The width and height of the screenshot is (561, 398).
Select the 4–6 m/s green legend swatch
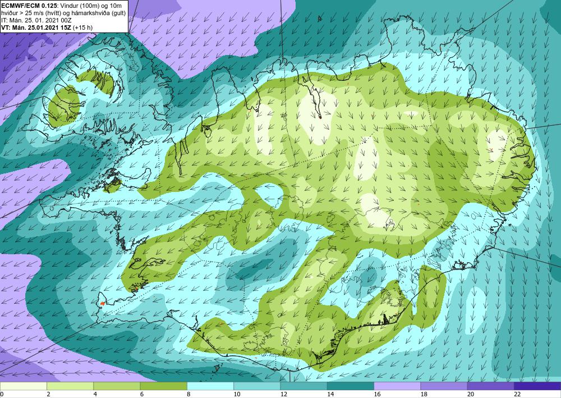[x=117, y=386]
